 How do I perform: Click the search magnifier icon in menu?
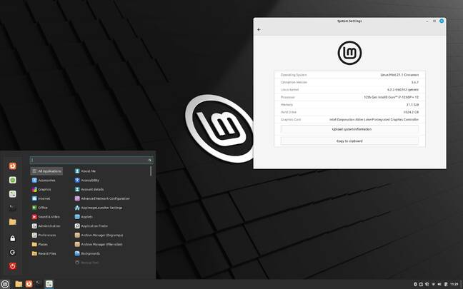tap(150, 160)
